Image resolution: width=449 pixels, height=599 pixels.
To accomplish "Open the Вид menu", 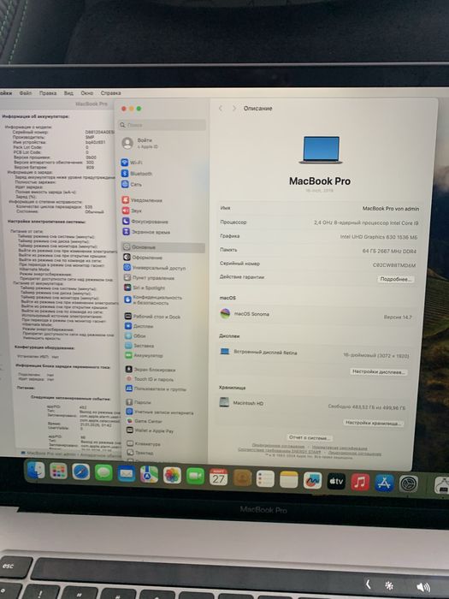I will (x=68, y=92).
